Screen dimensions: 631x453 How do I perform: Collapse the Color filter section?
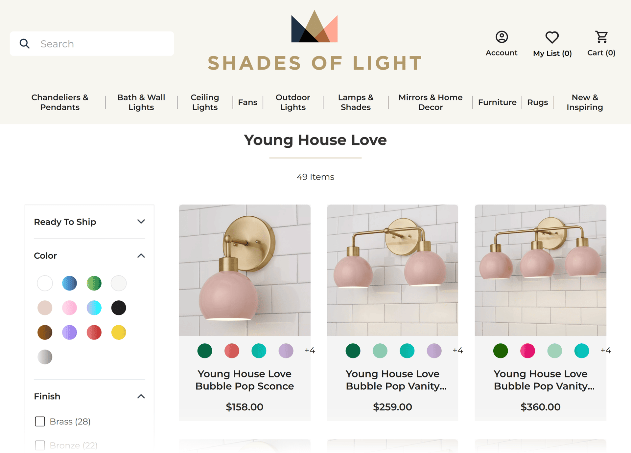tap(141, 256)
